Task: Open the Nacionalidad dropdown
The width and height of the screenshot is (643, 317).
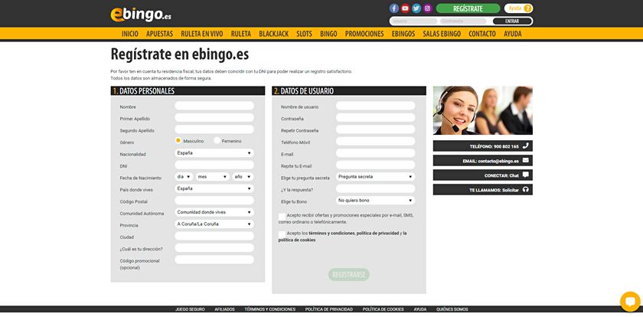Action: click(214, 153)
